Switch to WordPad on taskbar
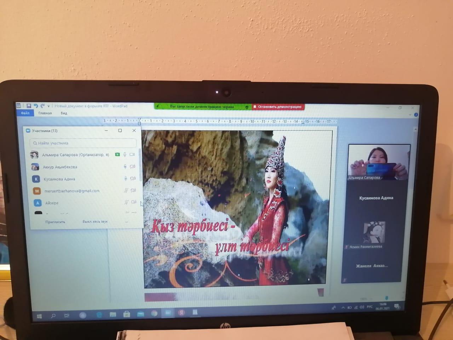Viewport: 453px width, 340px height. (195, 312)
